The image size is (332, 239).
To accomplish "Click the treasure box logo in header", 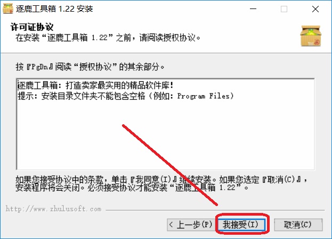I will (311, 36).
